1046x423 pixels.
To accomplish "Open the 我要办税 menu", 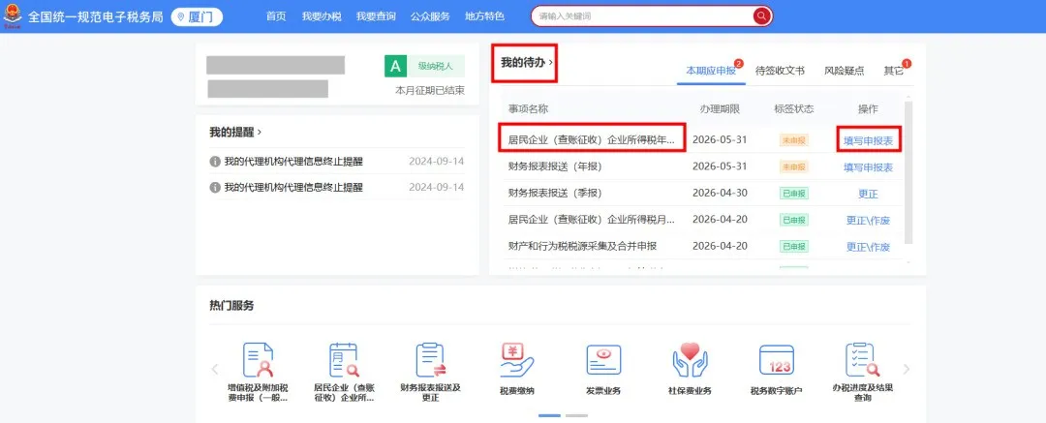I will click(x=322, y=16).
